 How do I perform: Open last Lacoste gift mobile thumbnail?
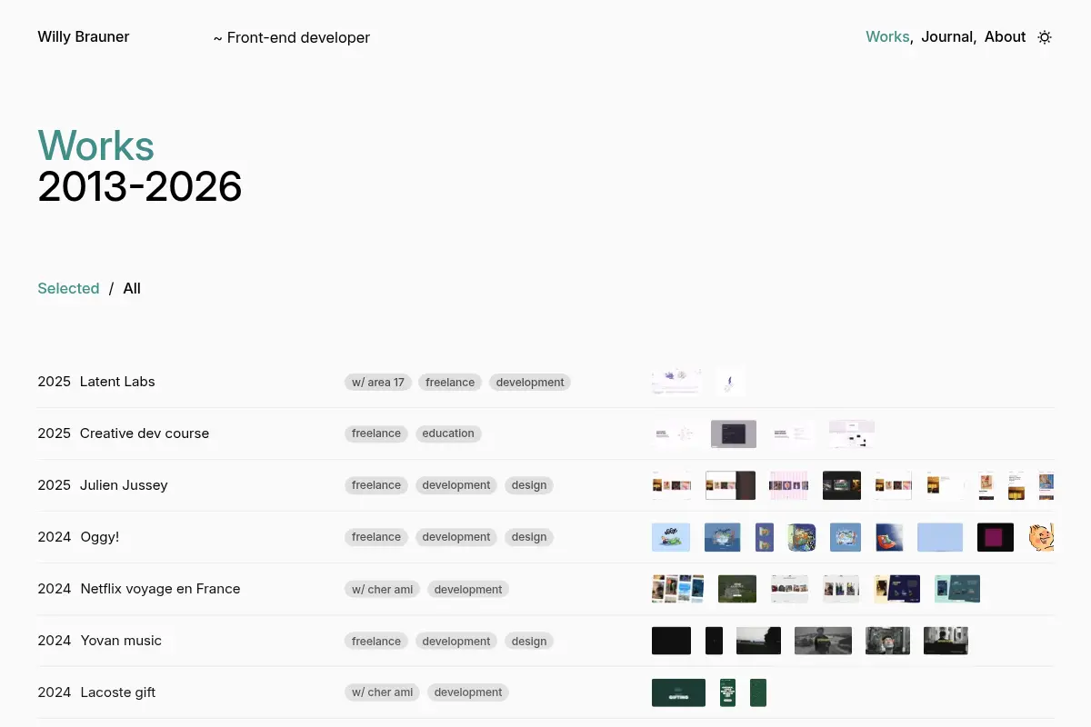pyautogui.click(x=758, y=692)
